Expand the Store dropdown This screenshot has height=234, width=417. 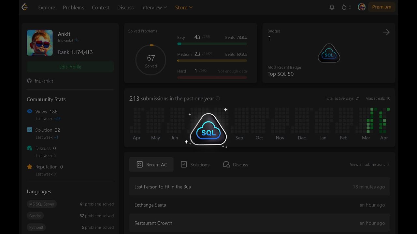click(184, 7)
